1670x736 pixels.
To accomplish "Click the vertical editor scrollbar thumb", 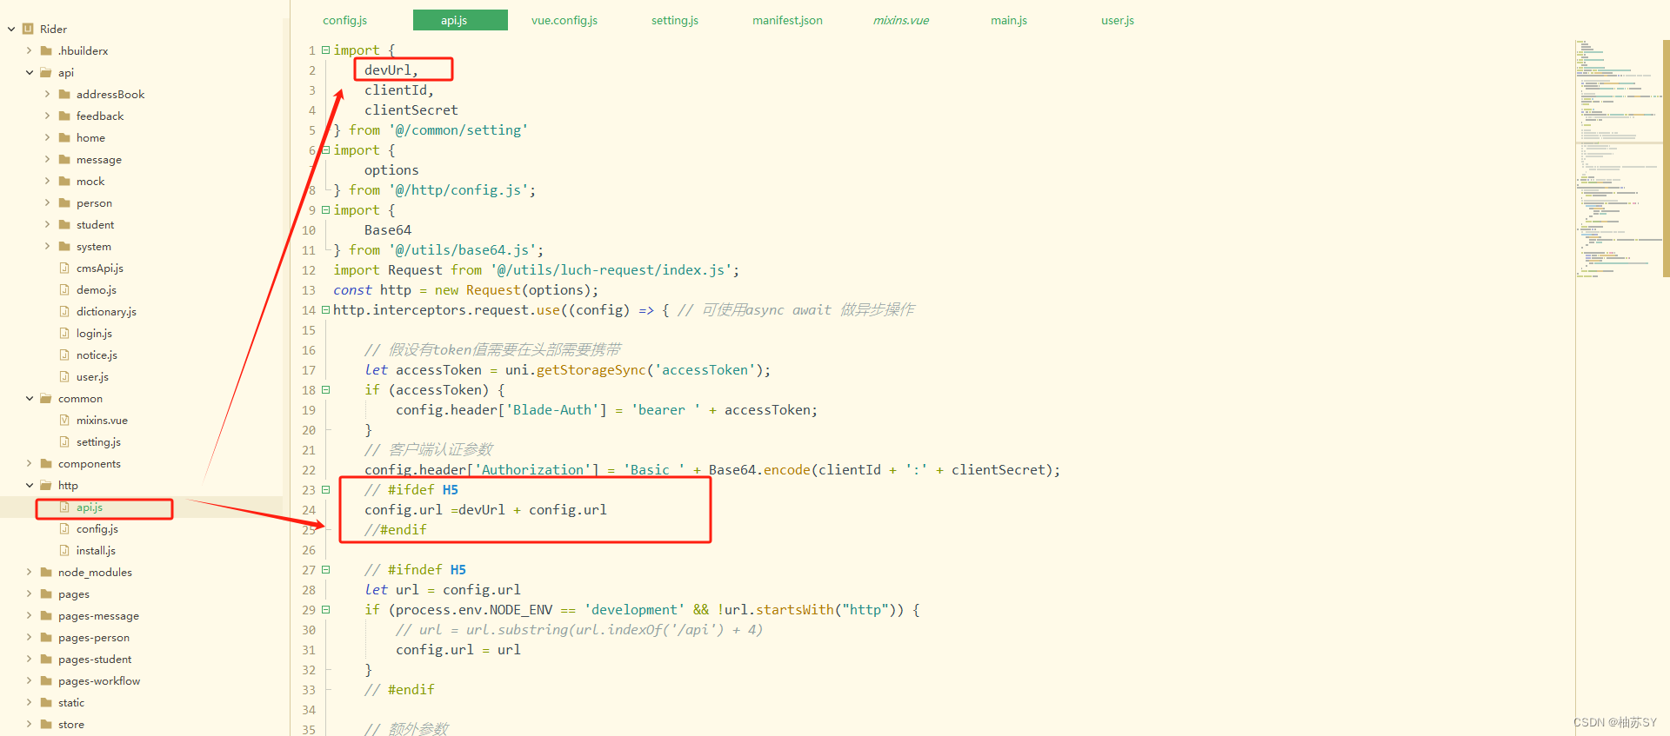I will tap(1666, 158).
